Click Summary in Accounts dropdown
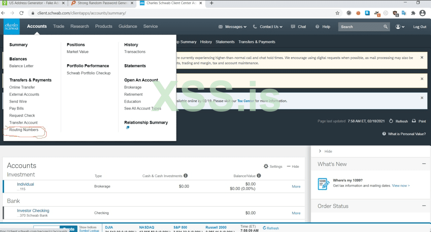 (x=19, y=45)
